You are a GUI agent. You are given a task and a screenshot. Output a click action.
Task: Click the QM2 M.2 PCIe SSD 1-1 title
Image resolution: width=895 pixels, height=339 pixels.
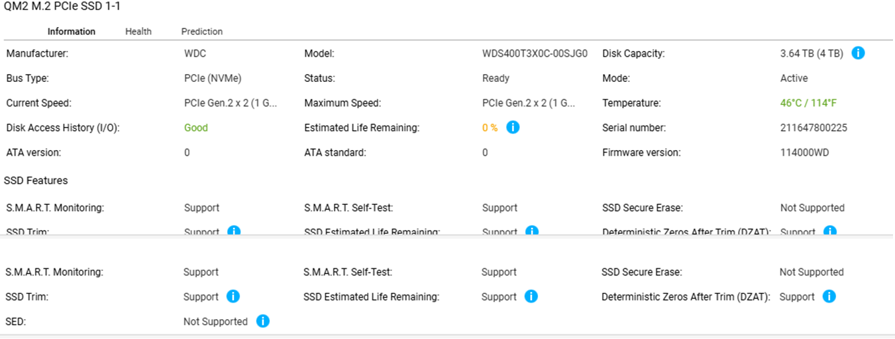(x=62, y=7)
